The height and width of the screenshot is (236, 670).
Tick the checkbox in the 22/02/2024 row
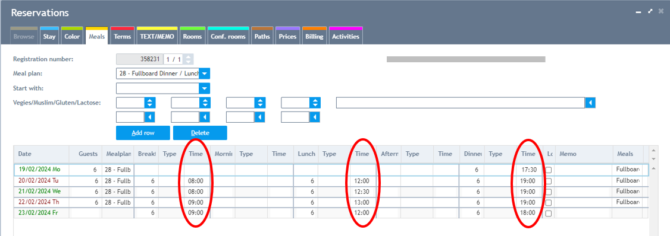click(548, 203)
